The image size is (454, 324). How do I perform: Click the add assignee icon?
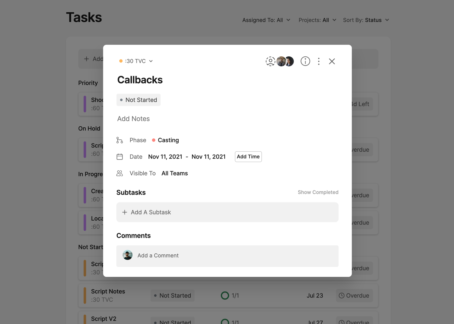pos(270,61)
